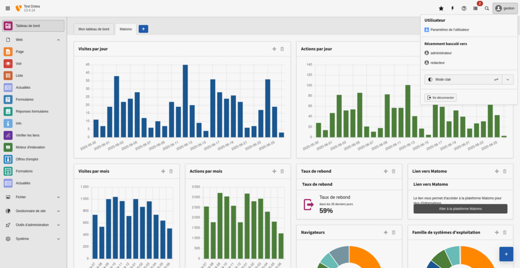
Task: Open the Formulaires module
Action: (33, 99)
